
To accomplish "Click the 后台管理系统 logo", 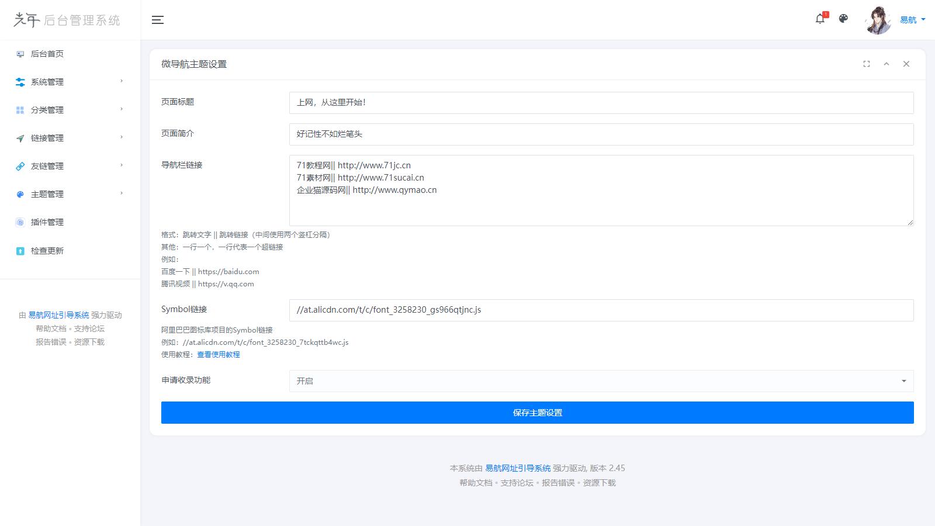I will pyautogui.click(x=67, y=20).
